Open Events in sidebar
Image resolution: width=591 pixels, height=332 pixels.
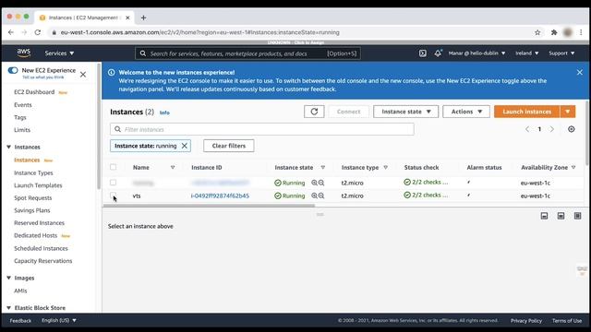22,104
